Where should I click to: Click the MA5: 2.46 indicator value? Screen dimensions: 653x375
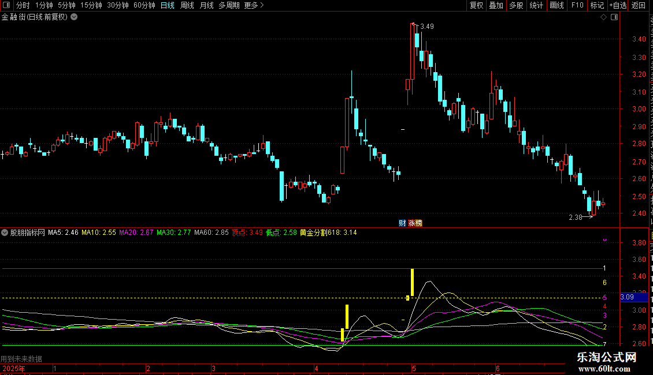click(x=63, y=232)
